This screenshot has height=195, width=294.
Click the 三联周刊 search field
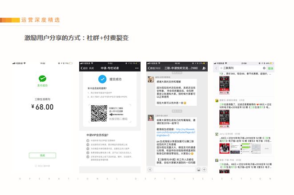pos(243,68)
